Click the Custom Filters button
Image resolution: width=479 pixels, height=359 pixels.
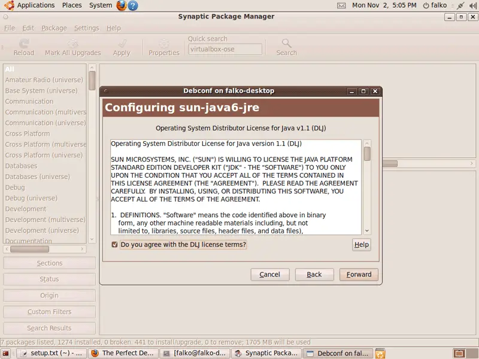49,312
